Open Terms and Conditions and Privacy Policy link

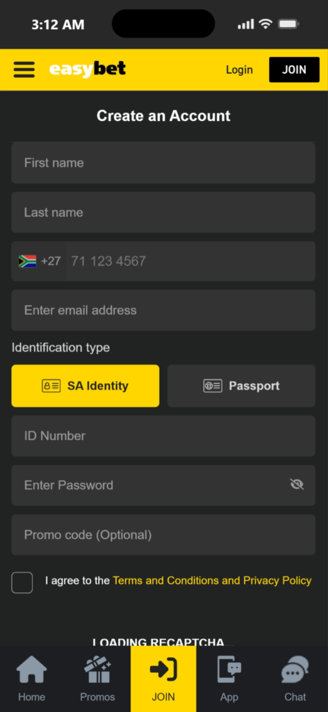212,581
